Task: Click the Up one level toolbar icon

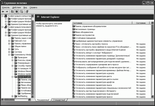Action: tap(12, 12)
